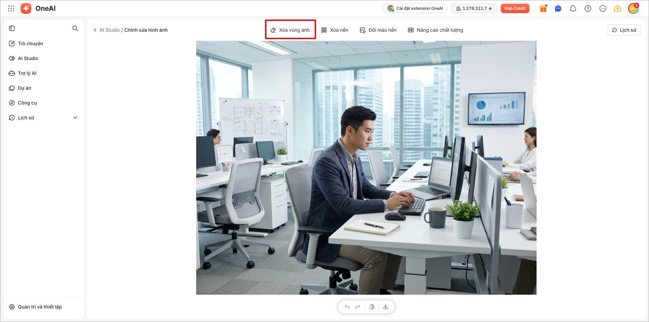
Task: Click the Nạp Credit button
Action: pos(515,8)
